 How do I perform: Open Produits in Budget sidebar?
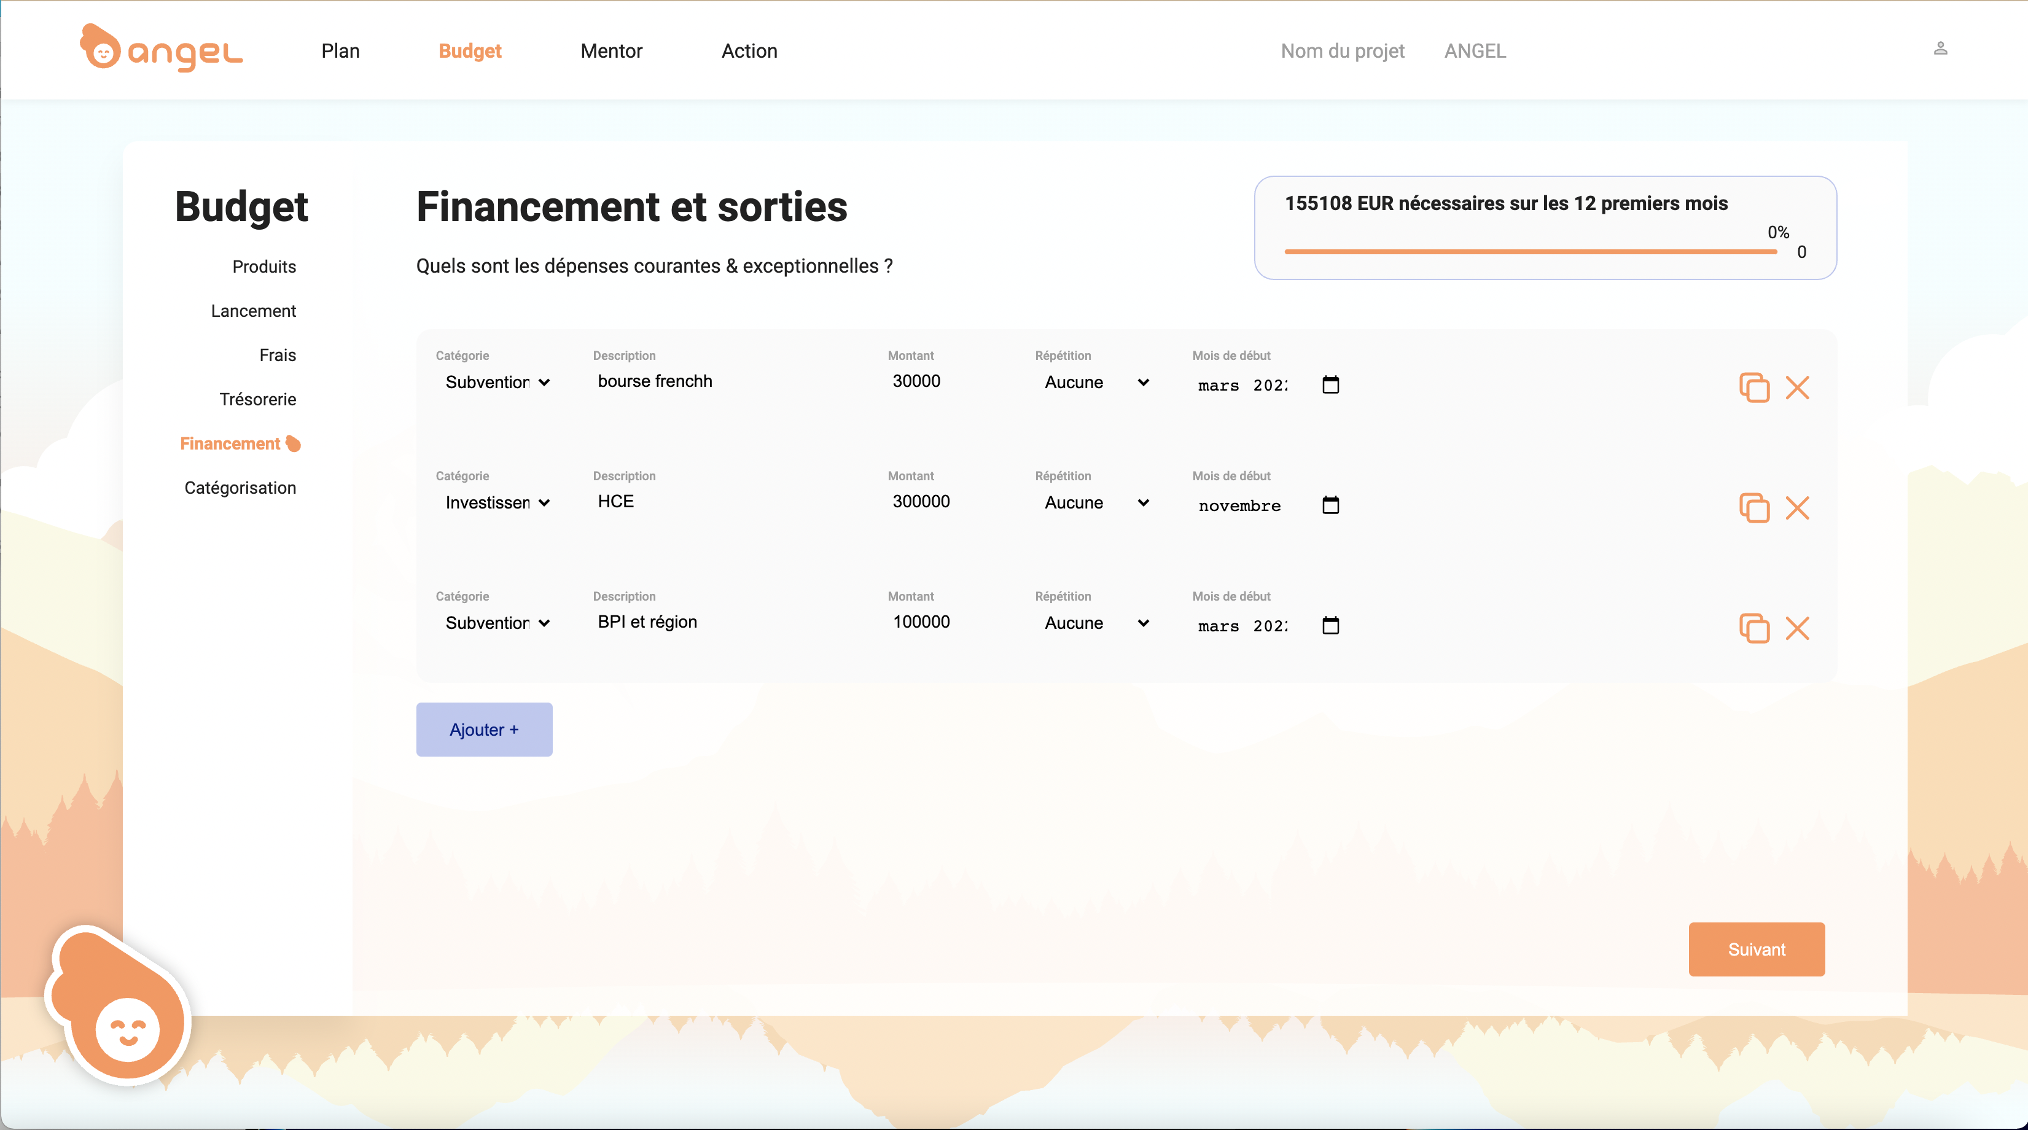(x=263, y=266)
